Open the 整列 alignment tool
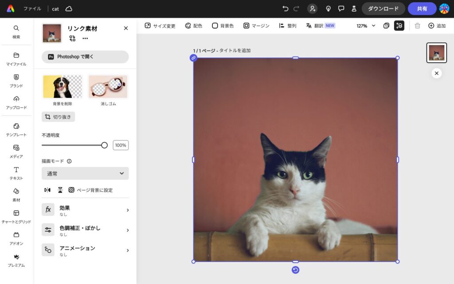This screenshot has width=454, height=284. (287, 26)
